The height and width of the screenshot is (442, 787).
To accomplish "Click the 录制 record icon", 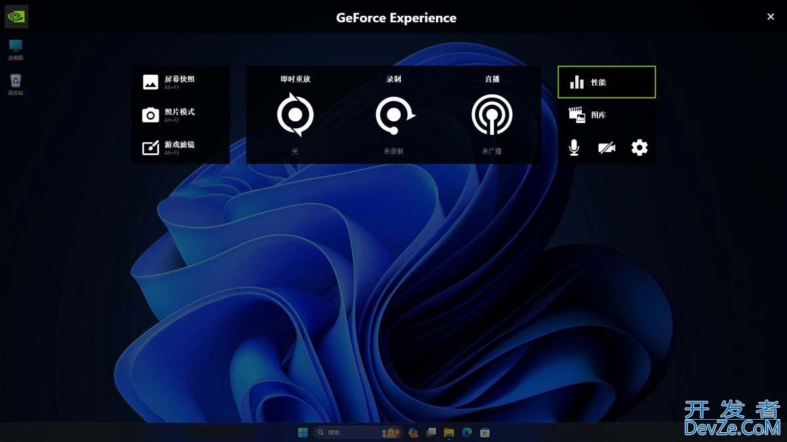I will tap(395, 115).
